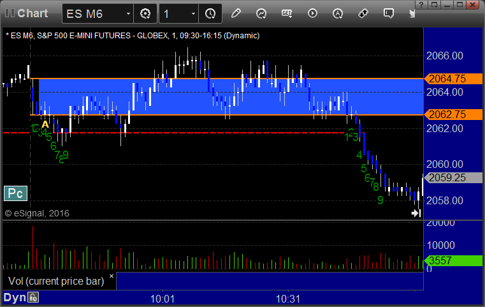Click the green 9 count label bottom right
The width and height of the screenshot is (485, 307).
pos(380,200)
